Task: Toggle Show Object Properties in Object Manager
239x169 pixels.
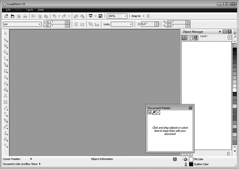Action: (x=184, y=38)
